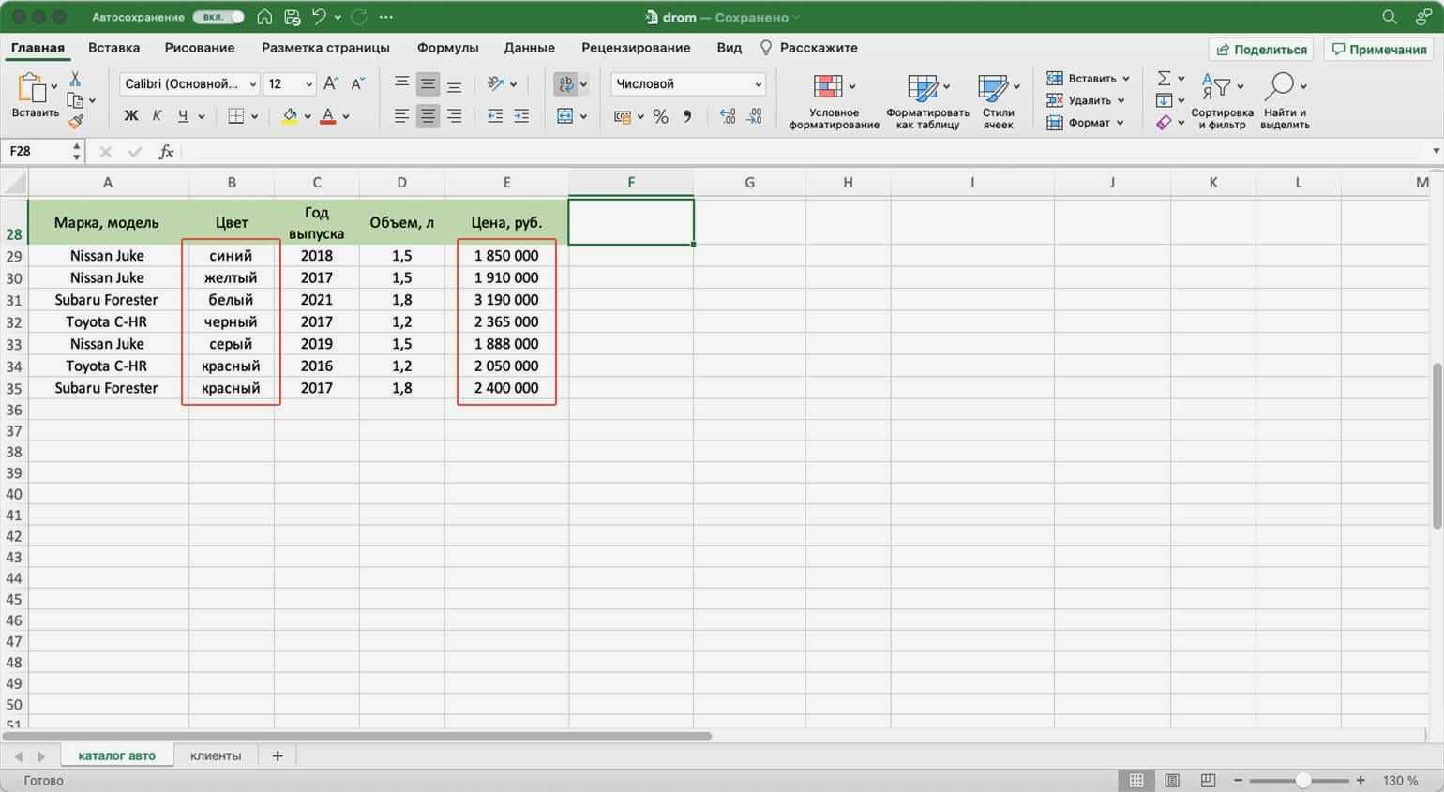
Task: Click the increase indent icon
Action: pos(521,116)
